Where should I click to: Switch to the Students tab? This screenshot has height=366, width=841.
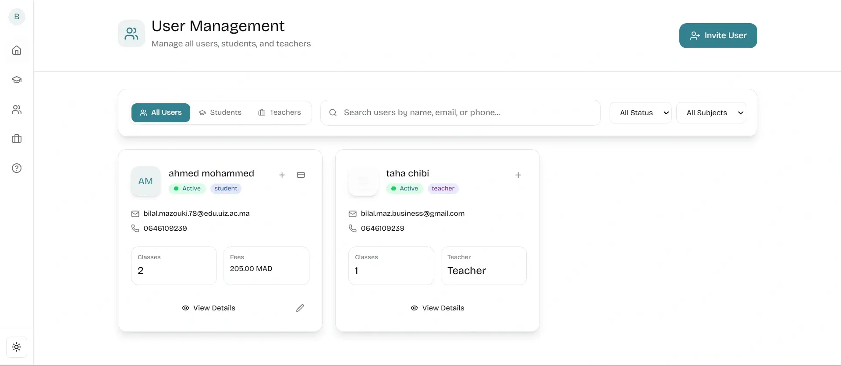pos(220,113)
